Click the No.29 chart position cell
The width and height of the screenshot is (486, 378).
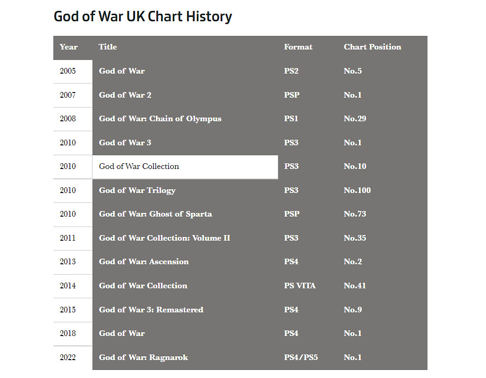[x=355, y=119]
